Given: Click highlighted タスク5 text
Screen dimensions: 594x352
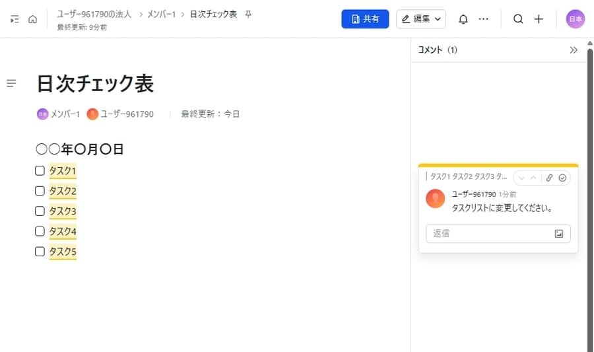Looking at the screenshot, I should 63,252.
